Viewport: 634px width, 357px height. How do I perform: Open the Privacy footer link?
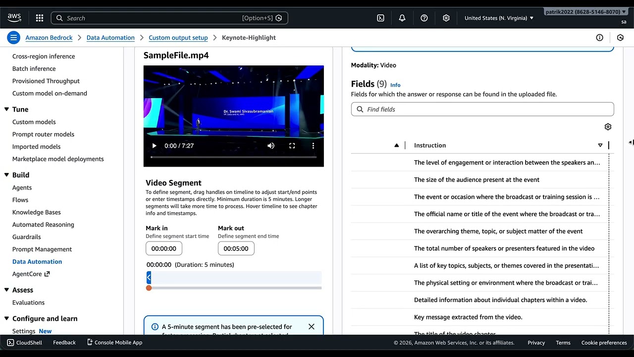[536, 343]
